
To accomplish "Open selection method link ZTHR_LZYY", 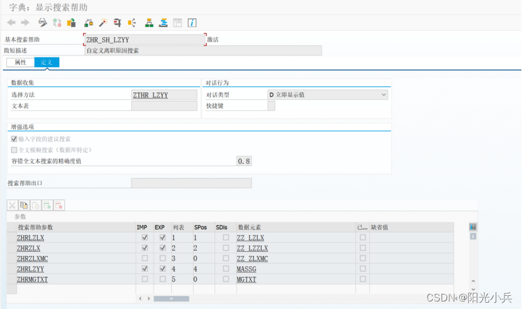I will coord(150,95).
